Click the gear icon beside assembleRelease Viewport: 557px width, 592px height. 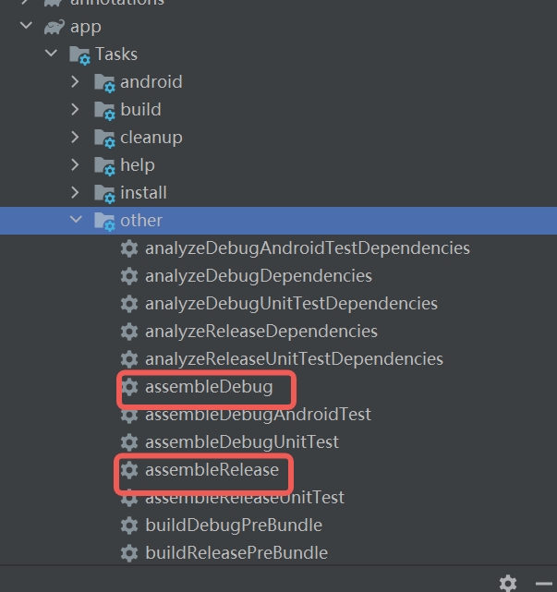click(x=129, y=470)
